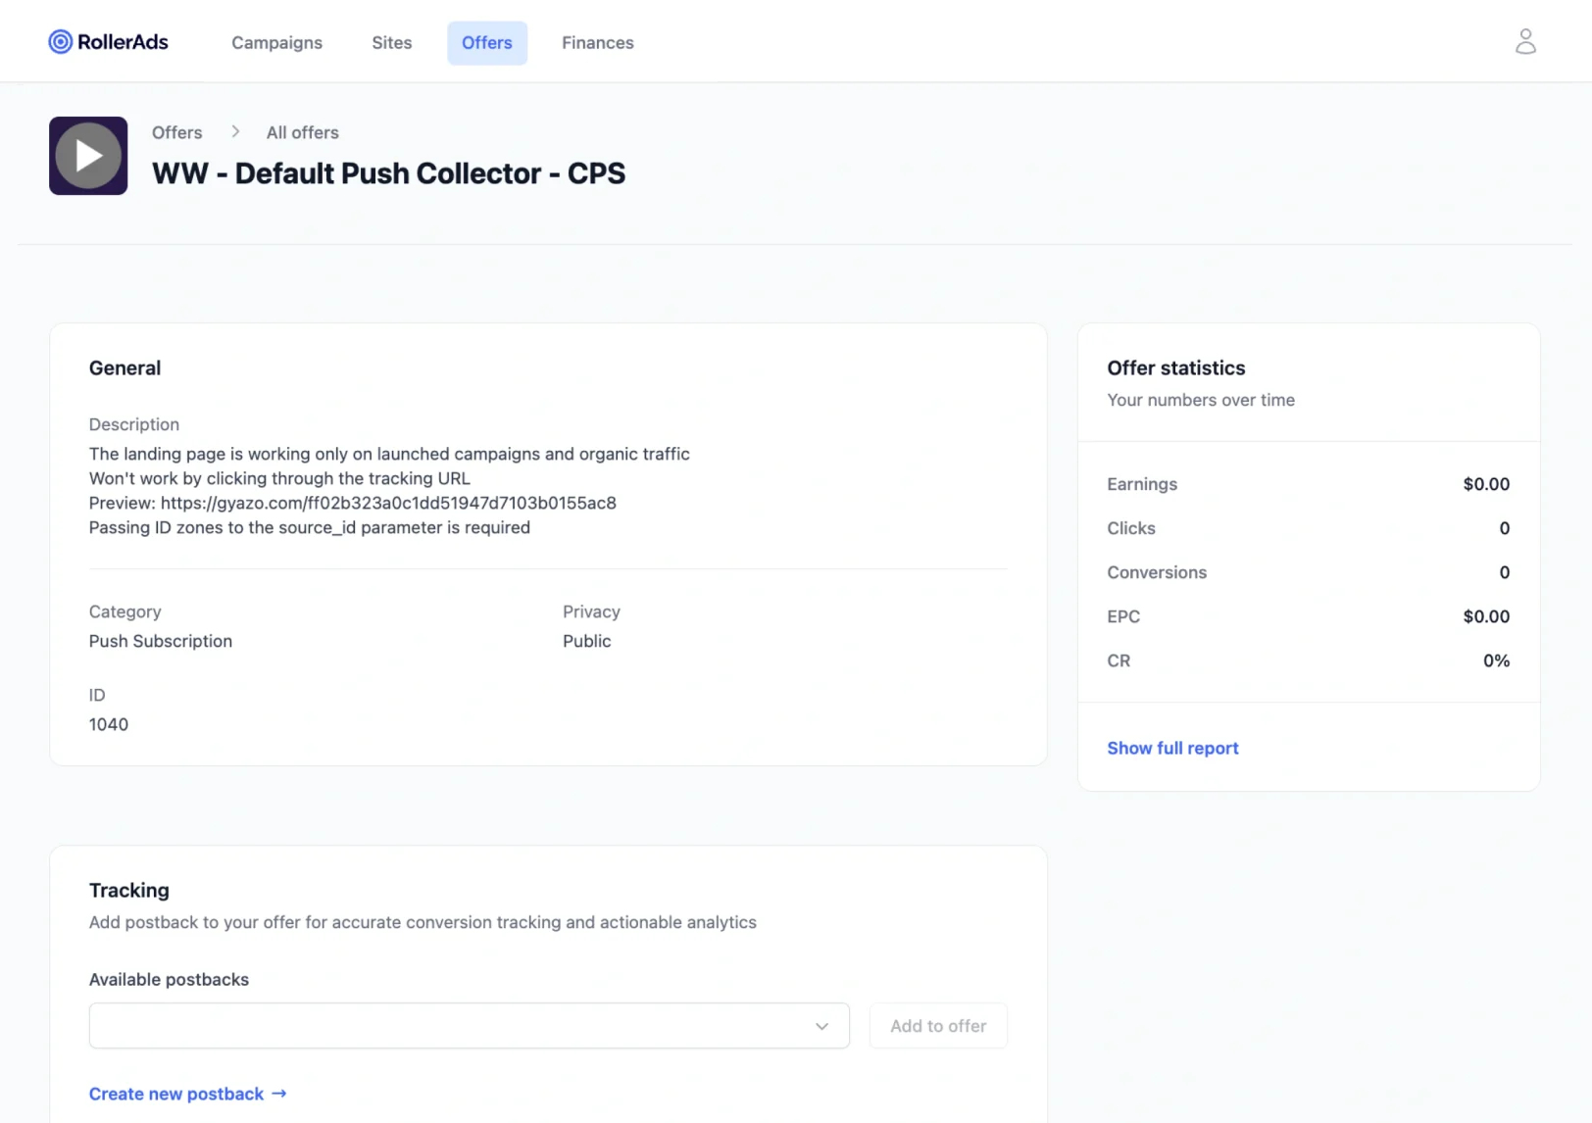
Task: Go to the Campaigns tab
Action: [276, 43]
